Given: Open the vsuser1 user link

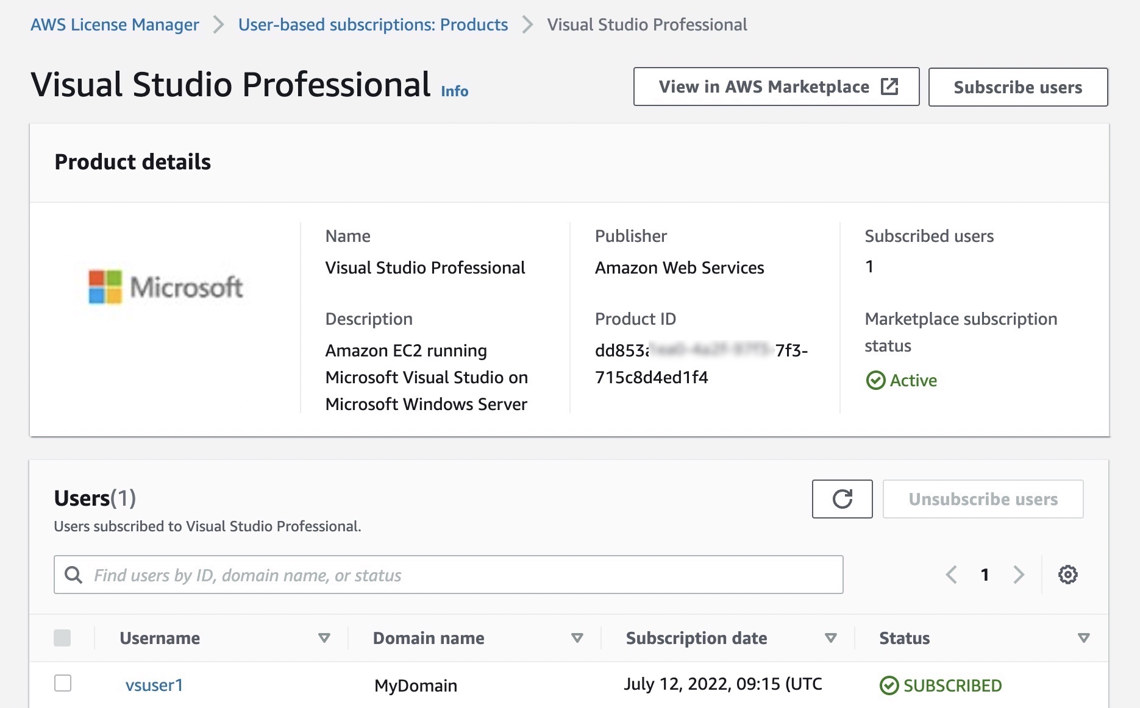Looking at the screenshot, I should pyautogui.click(x=154, y=685).
